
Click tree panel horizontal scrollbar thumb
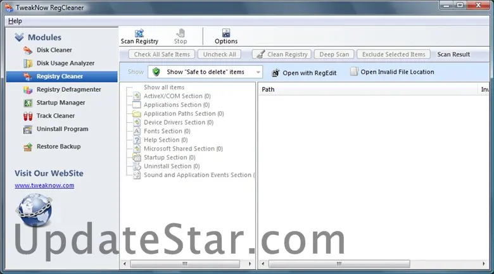pos(185,264)
